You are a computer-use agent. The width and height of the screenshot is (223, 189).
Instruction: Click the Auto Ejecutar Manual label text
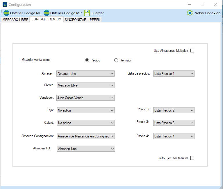[173, 158]
